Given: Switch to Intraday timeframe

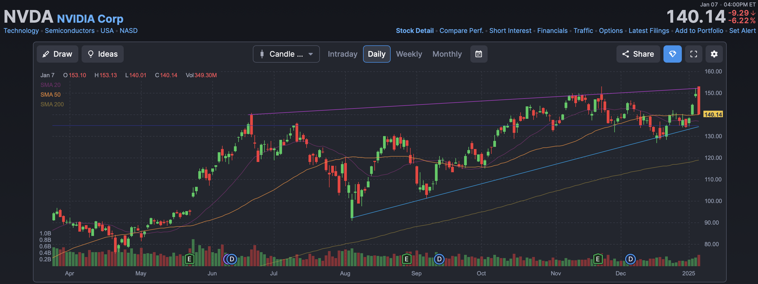Looking at the screenshot, I should tap(343, 54).
